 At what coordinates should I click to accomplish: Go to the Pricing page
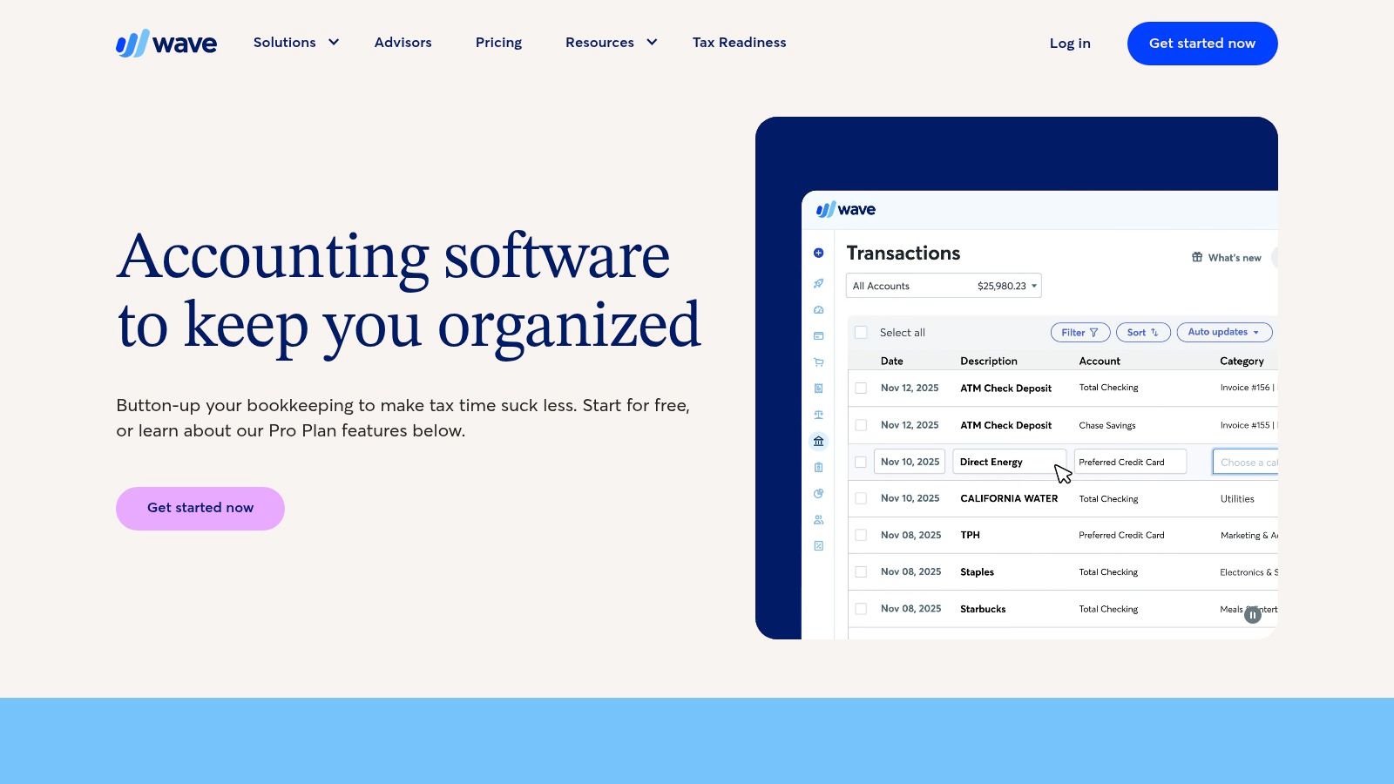(498, 42)
